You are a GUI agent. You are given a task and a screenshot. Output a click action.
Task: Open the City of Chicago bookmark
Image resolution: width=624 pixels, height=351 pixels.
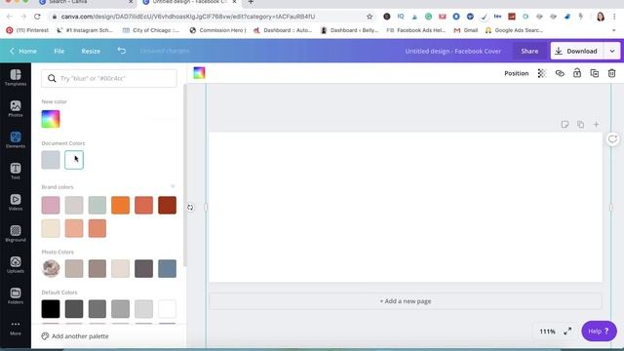tap(151, 30)
